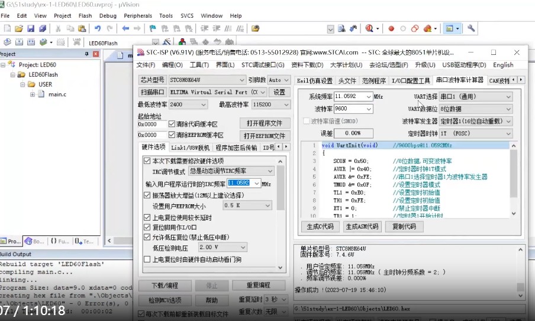The height and width of the screenshot is (321, 535).
Task: Open STC-ISP 资料下载(D) menu
Action: [307, 64]
